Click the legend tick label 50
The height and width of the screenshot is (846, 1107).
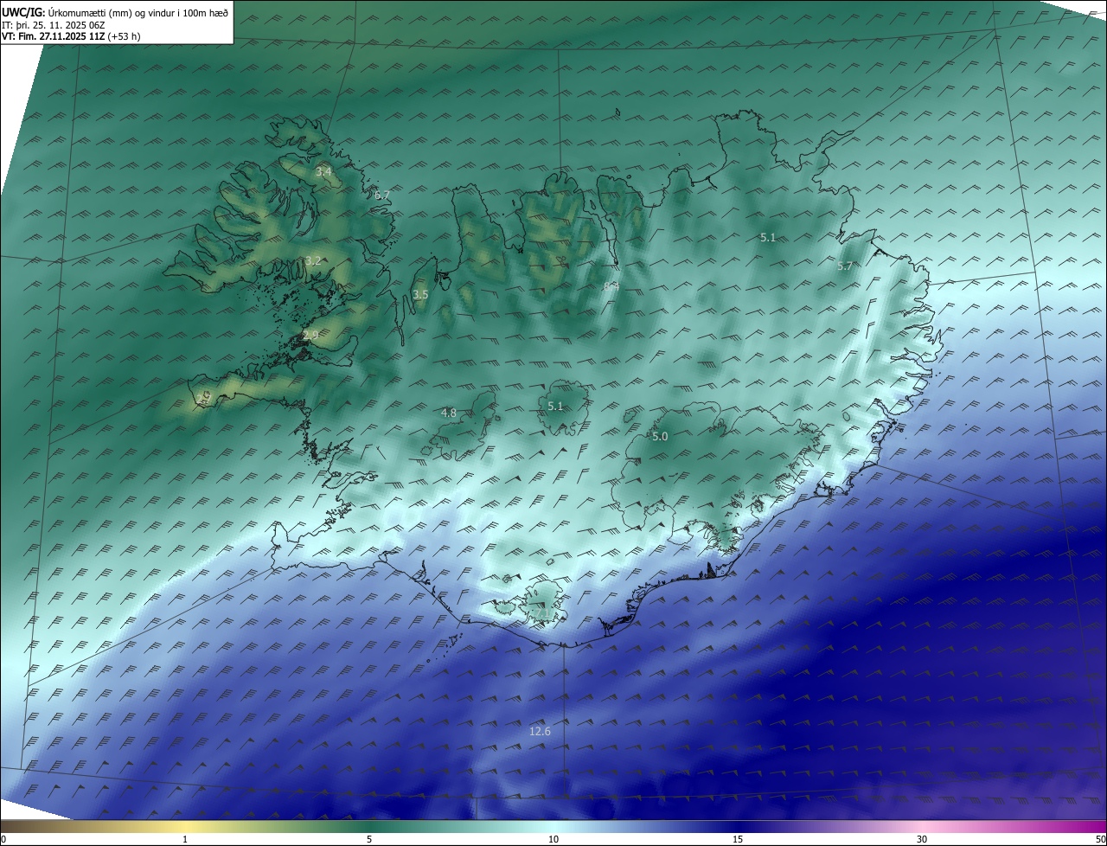click(1100, 839)
